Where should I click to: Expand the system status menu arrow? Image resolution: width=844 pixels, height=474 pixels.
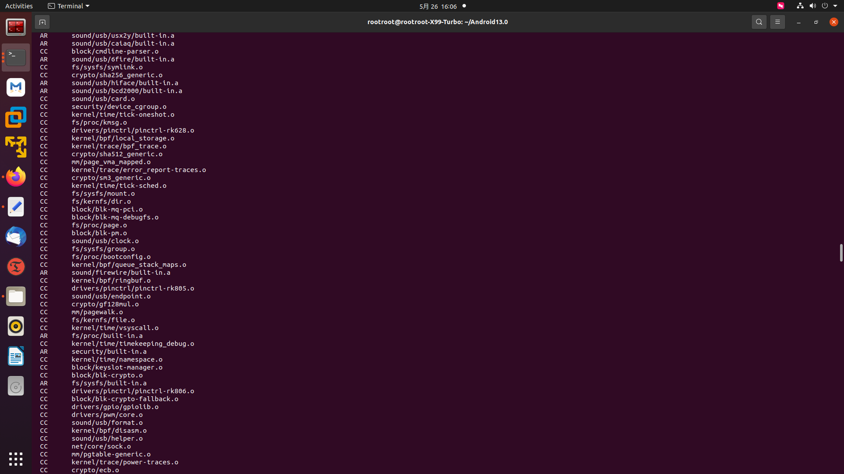coord(835,6)
